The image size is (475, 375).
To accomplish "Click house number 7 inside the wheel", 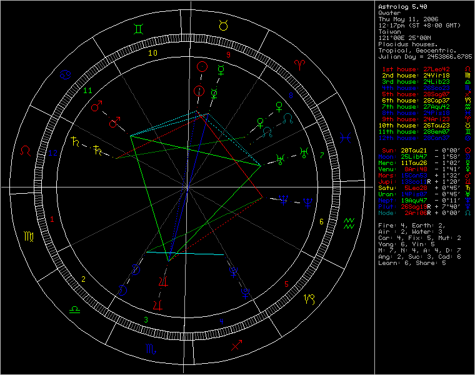I will [x=322, y=156].
